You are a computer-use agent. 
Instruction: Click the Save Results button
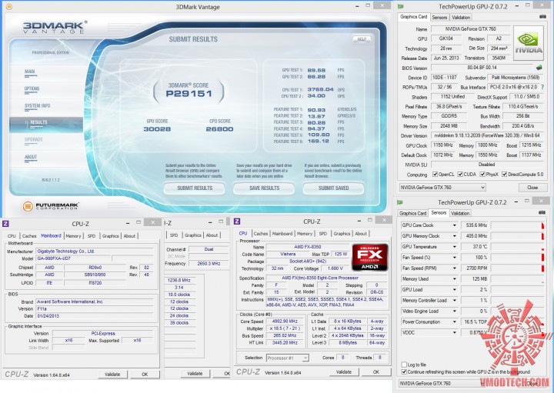pos(264,188)
